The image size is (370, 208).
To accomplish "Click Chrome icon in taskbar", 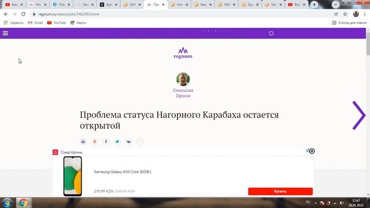I will [x=23, y=203].
